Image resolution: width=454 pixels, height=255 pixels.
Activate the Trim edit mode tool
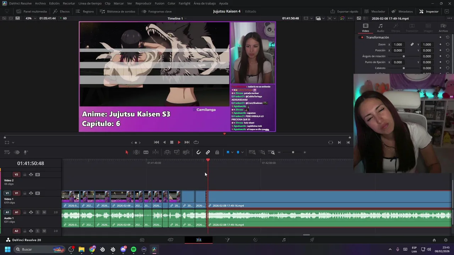[136, 152]
